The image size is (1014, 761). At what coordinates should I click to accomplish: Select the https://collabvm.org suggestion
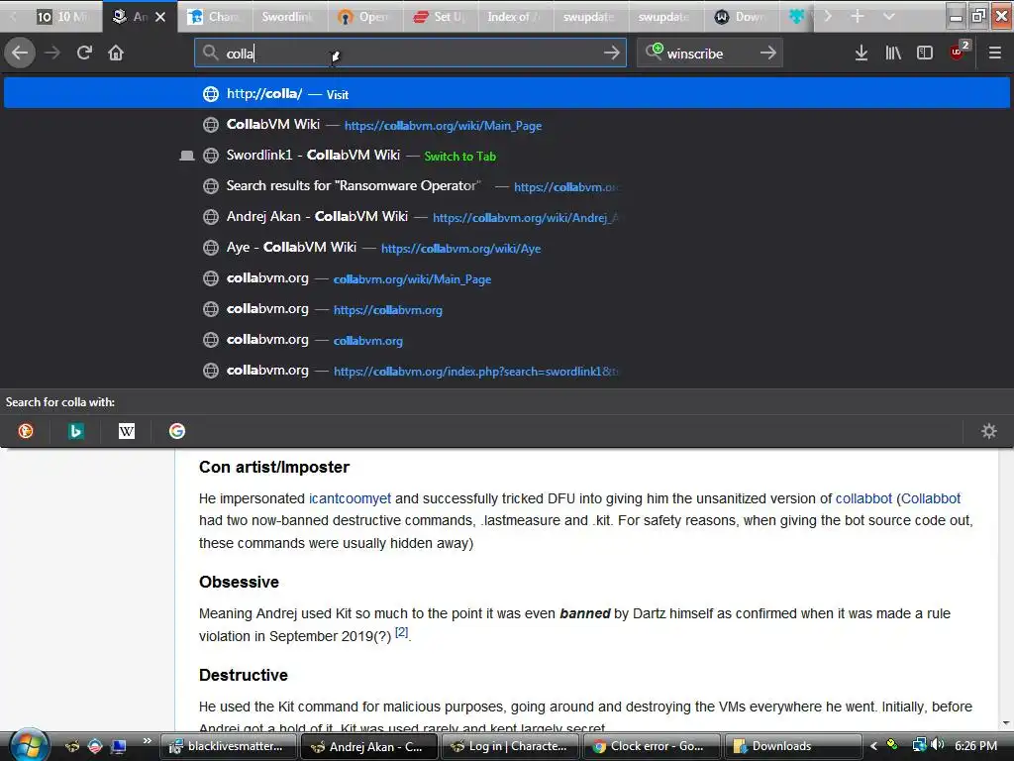[506, 309]
